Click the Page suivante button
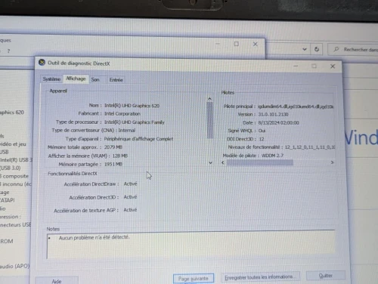This screenshot has height=284, width=378. (194, 279)
